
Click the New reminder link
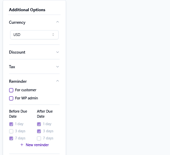[x=37, y=145]
